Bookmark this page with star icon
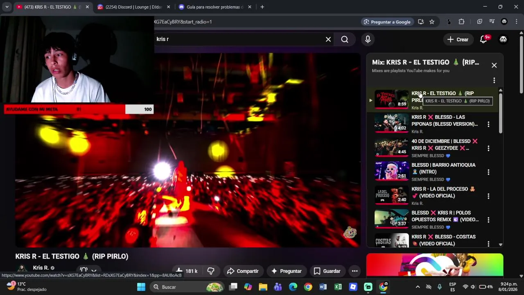The height and width of the screenshot is (295, 524). [x=432, y=22]
